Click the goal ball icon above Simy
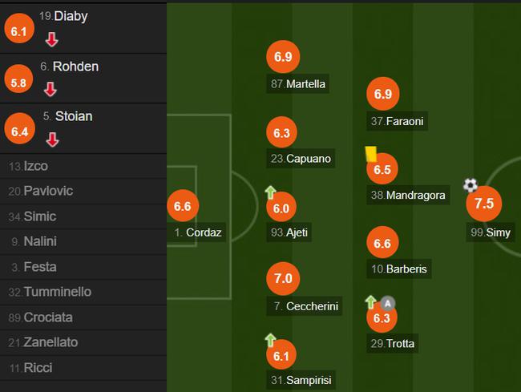Image resolution: width=521 pixels, height=392 pixels. (471, 185)
